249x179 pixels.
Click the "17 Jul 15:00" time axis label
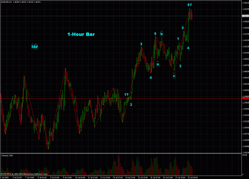coord(180,177)
